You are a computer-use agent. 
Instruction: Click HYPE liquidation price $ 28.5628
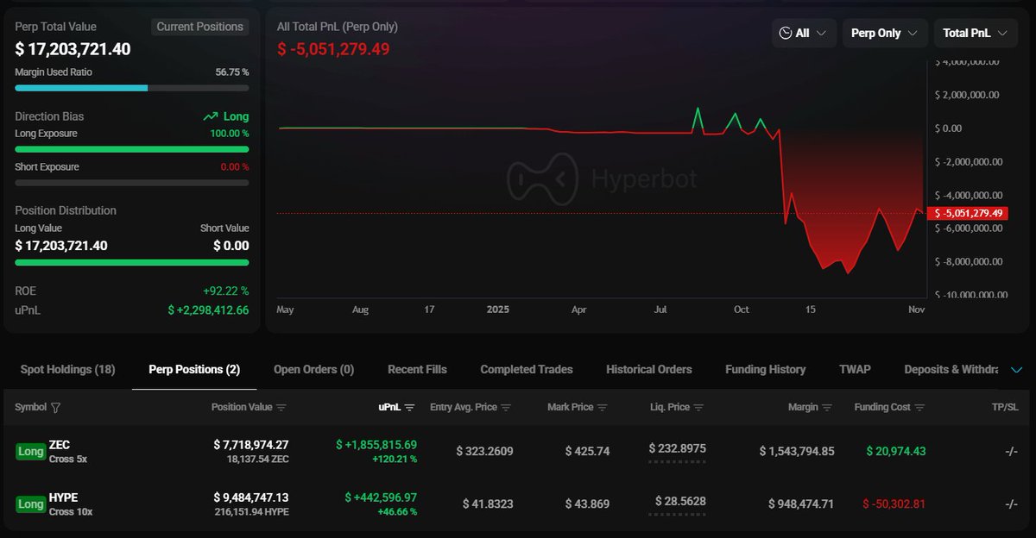(680, 502)
